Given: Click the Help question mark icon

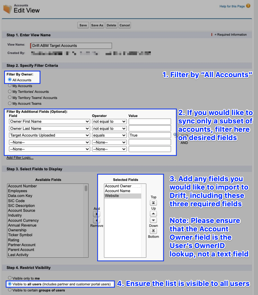Looking at the screenshot, I should tap(248, 6).
